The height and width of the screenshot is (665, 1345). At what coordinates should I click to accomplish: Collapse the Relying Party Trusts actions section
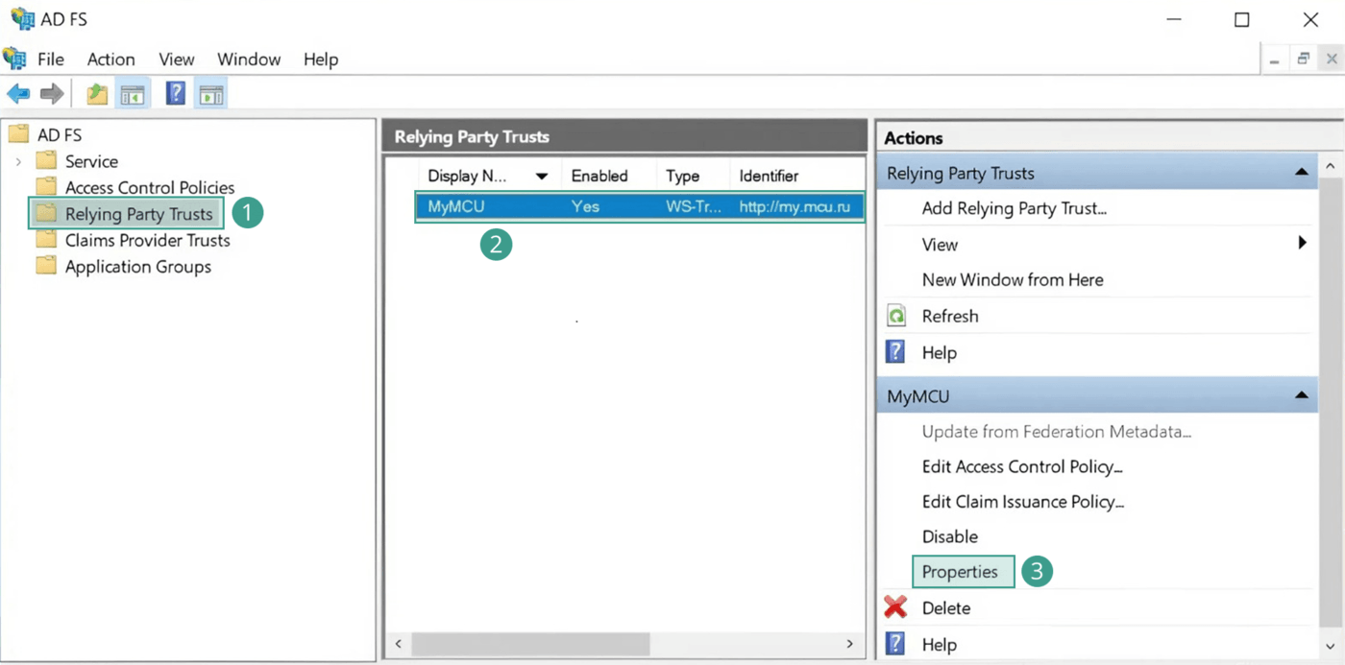pyautogui.click(x=1301, y=174)
